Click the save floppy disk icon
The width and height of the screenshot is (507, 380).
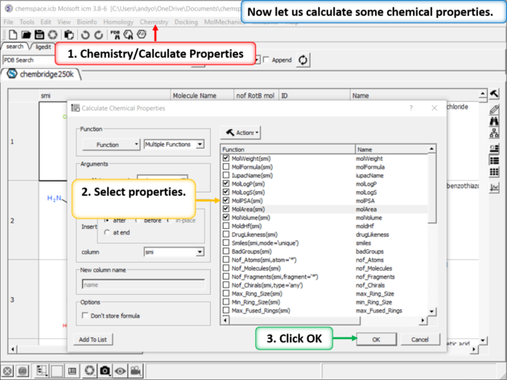[x=39, y=35]
